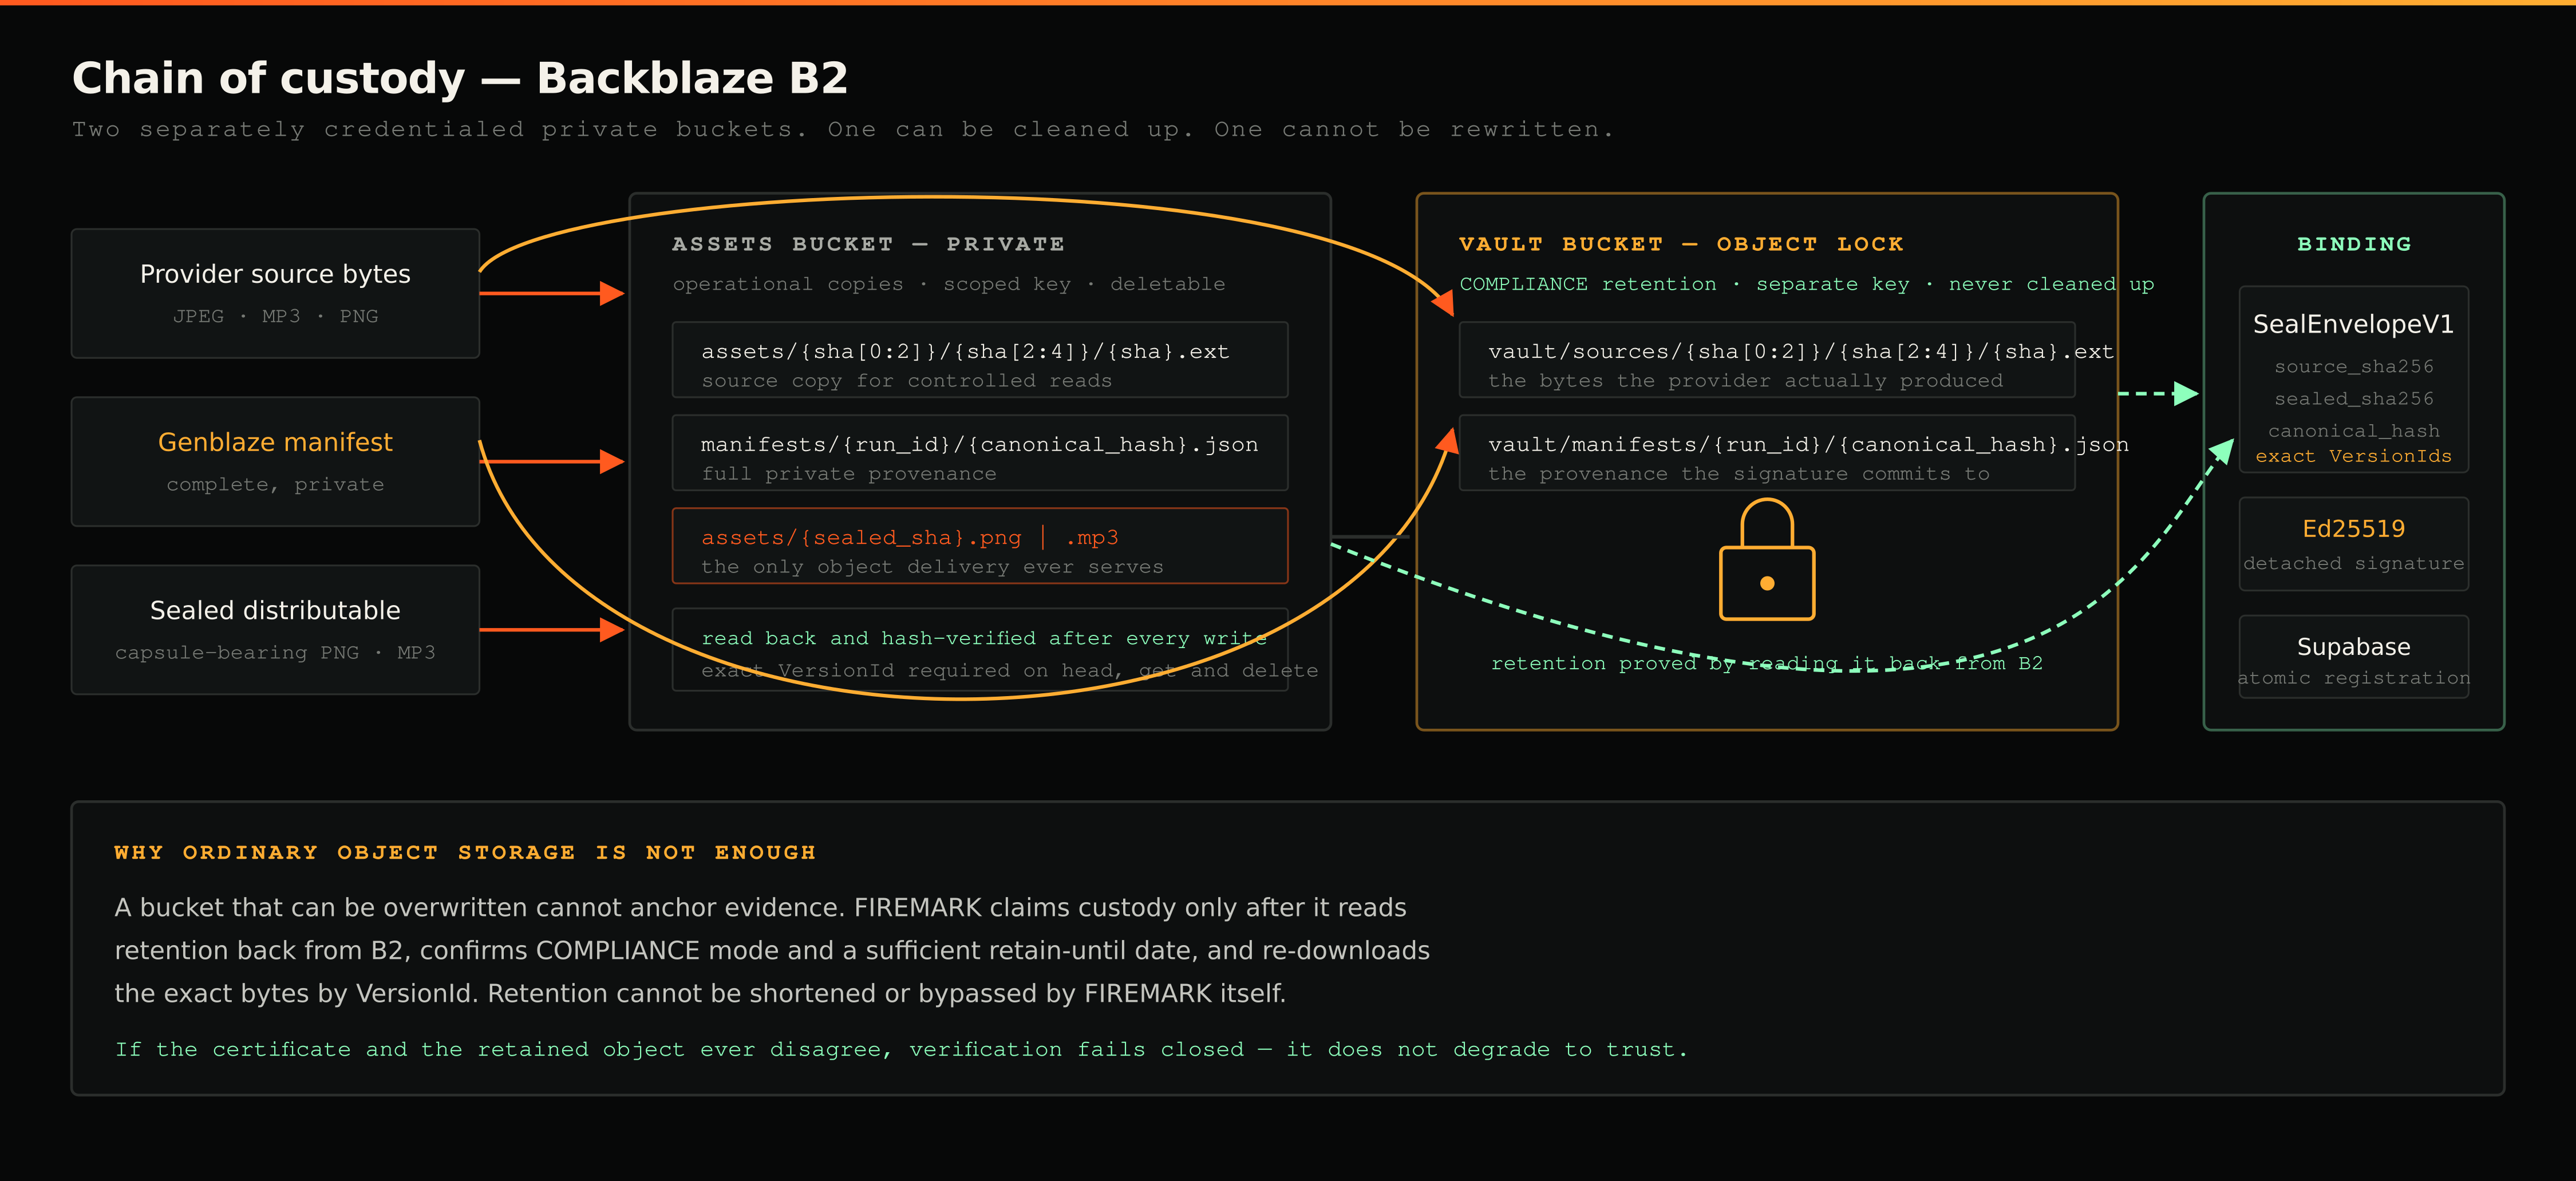Select the orange "Ed25519" heading

[2354, 529]
